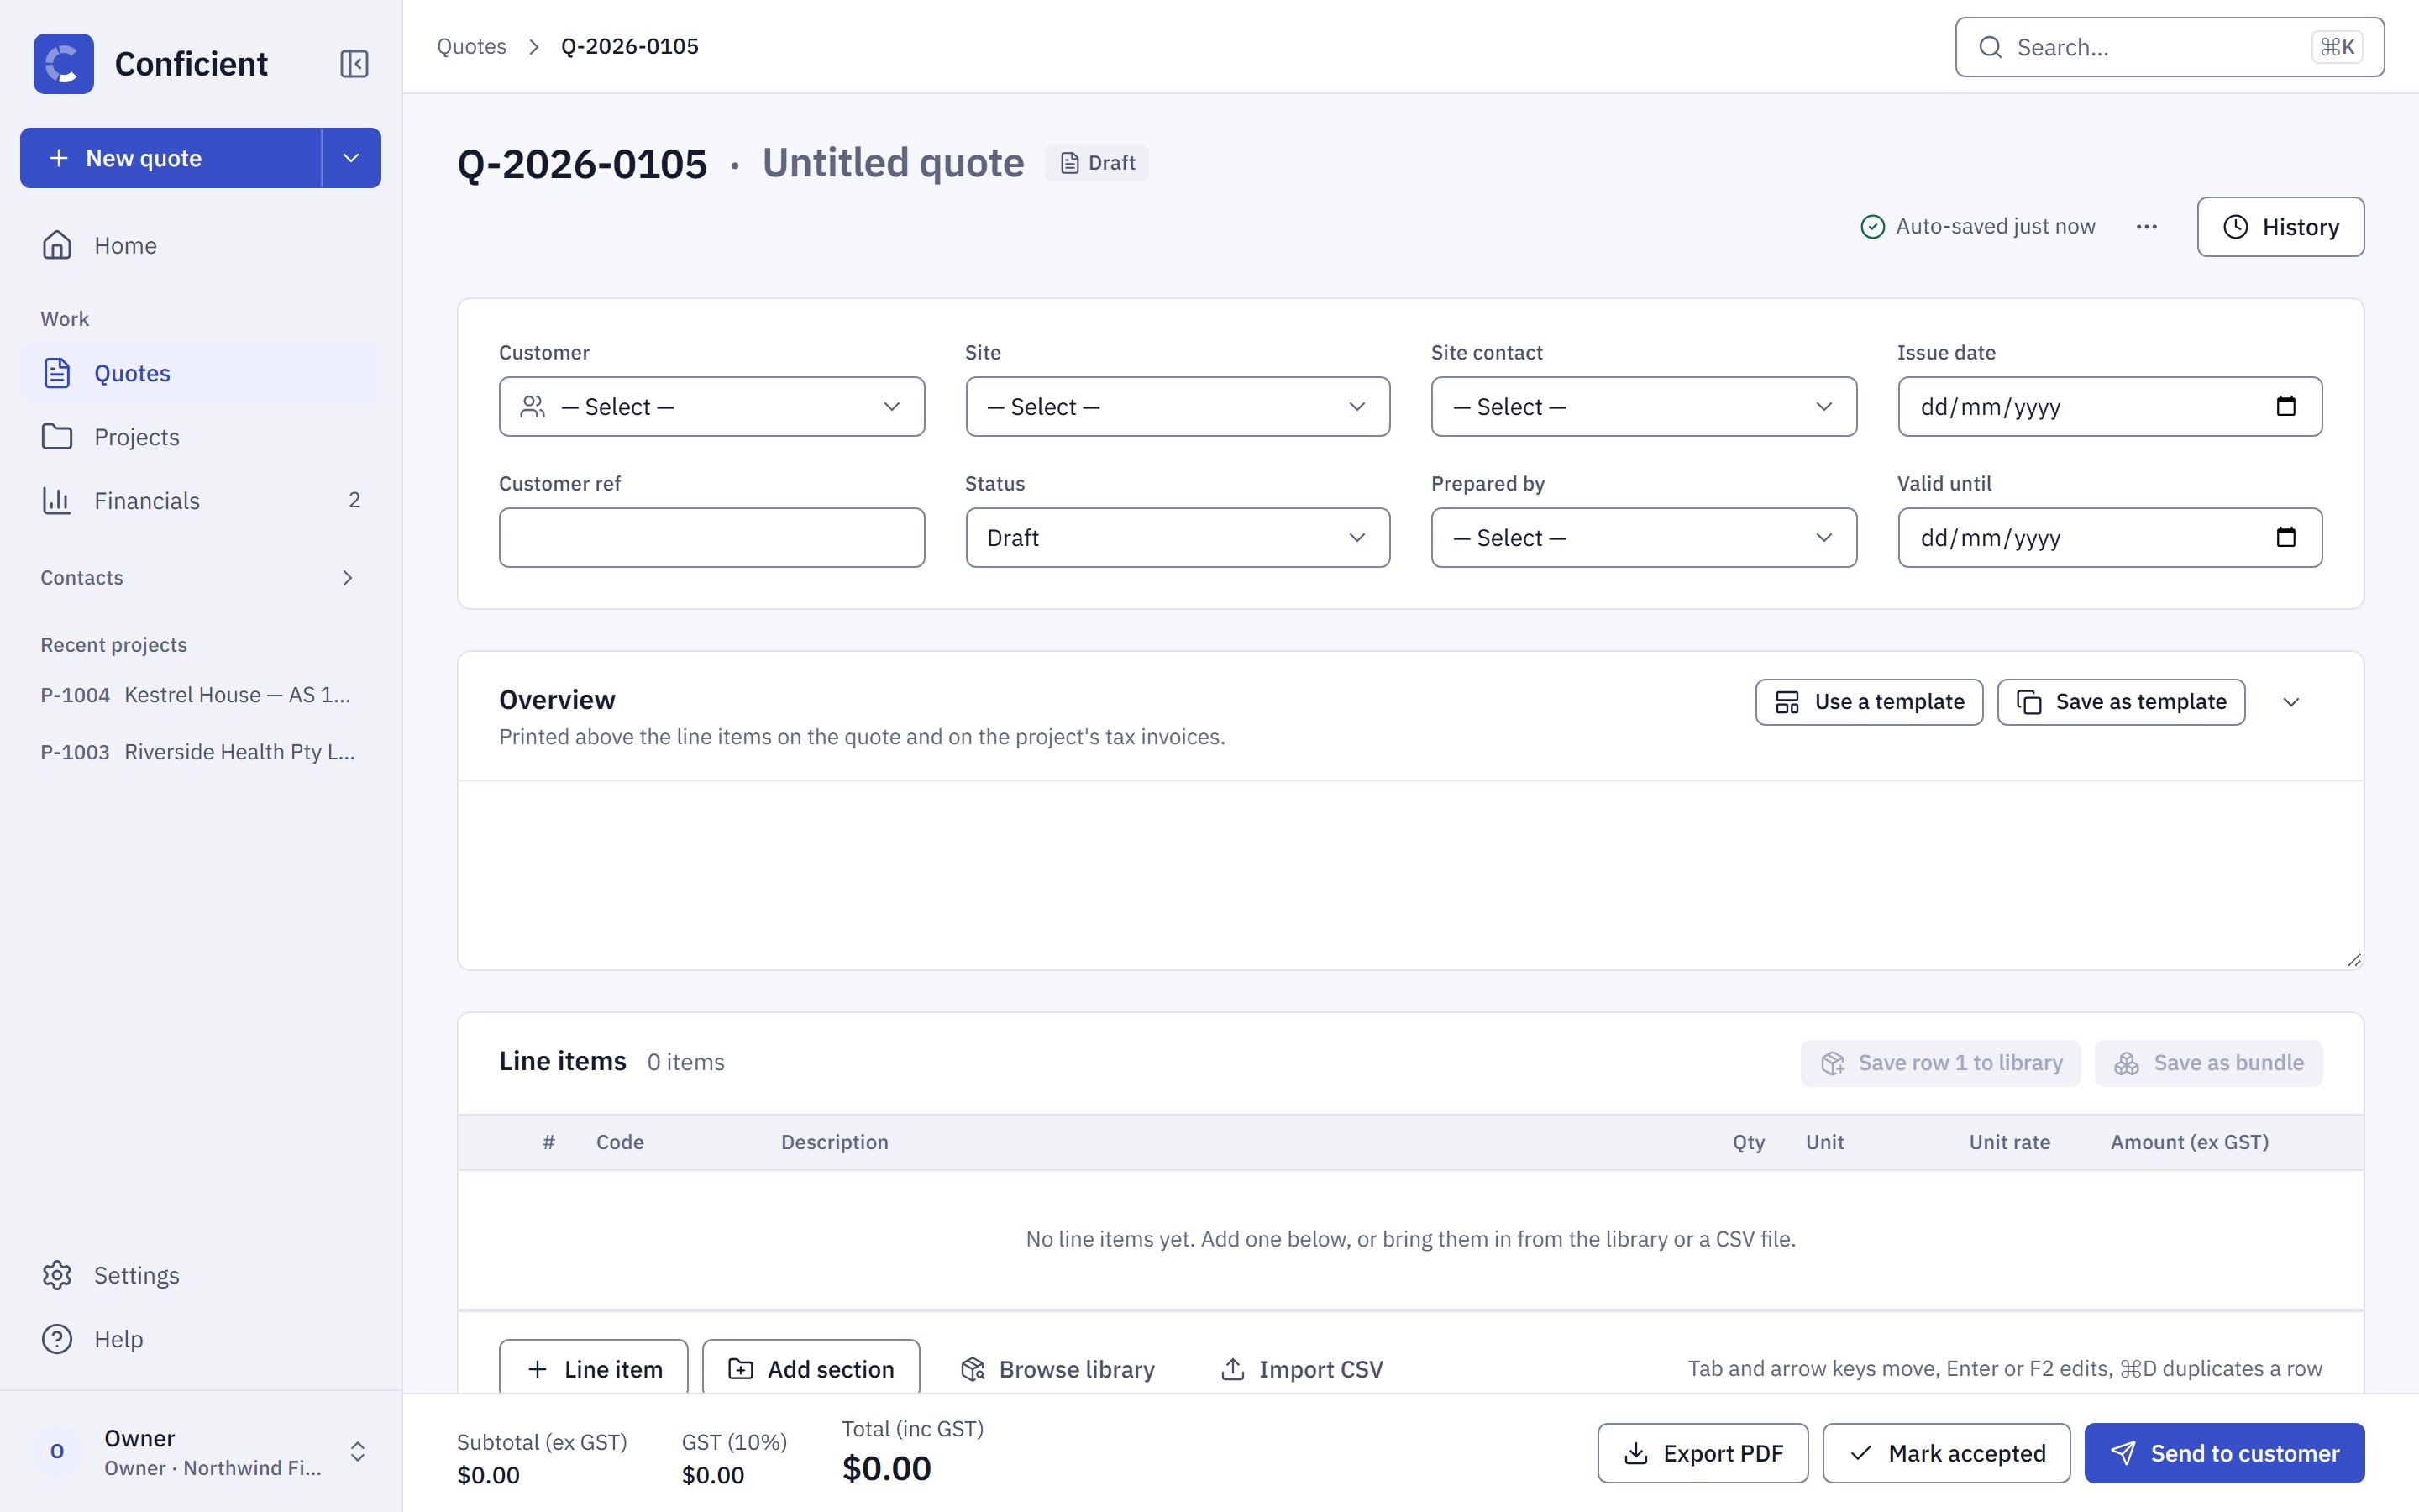Click the New quote button

click(171, 158)
